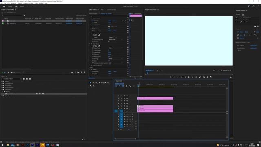Click the Export Frame camera icon

tap(208, 77)
